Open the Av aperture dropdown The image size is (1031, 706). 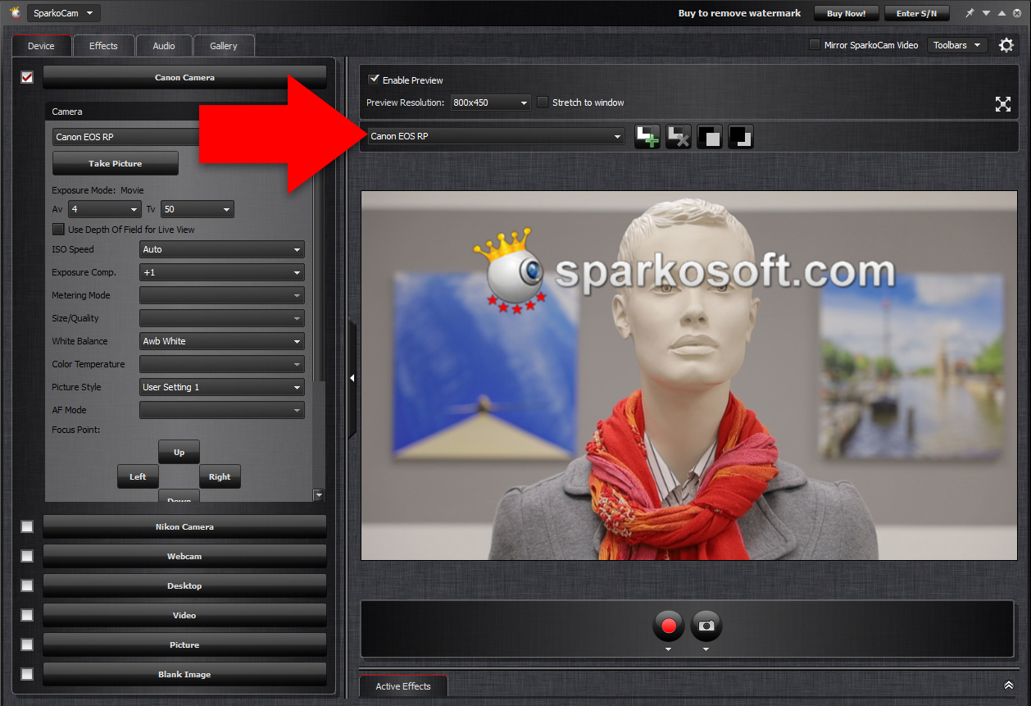(105, 209)
